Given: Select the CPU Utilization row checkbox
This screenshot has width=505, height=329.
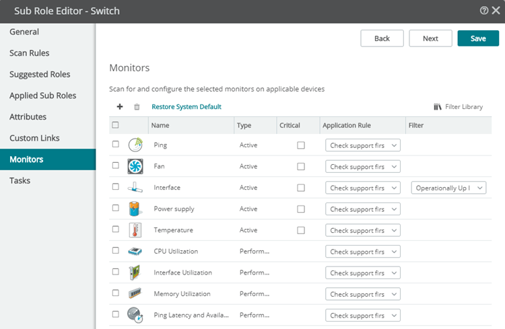Looking at the screenshot, I should (116, 250).
